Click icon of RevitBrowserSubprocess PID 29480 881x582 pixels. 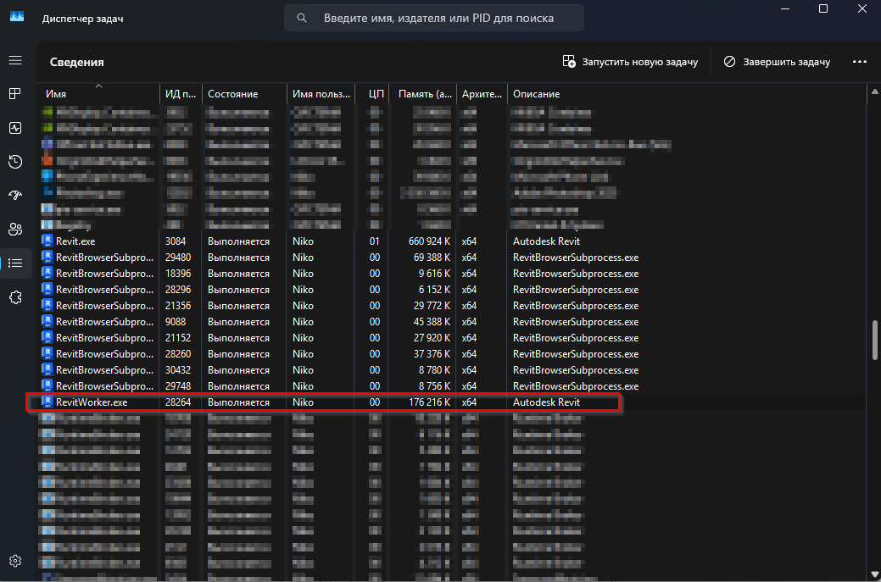pyautogui.click(x=47, y=257)
